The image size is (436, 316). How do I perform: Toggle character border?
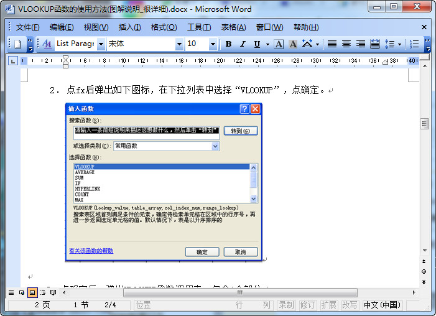click(x=279, y=44)
